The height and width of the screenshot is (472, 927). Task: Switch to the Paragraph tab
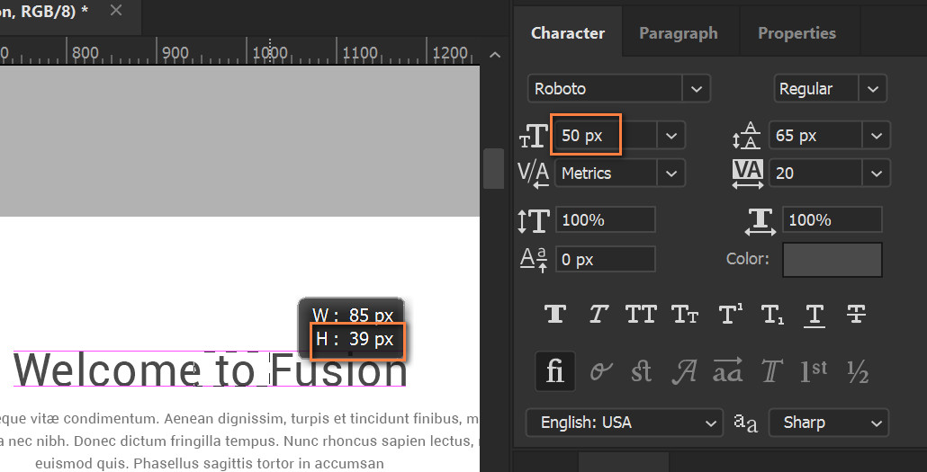(x=678, y=33)
